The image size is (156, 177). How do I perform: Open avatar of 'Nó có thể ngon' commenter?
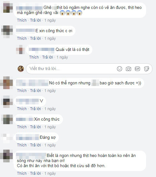coord(7,83)
